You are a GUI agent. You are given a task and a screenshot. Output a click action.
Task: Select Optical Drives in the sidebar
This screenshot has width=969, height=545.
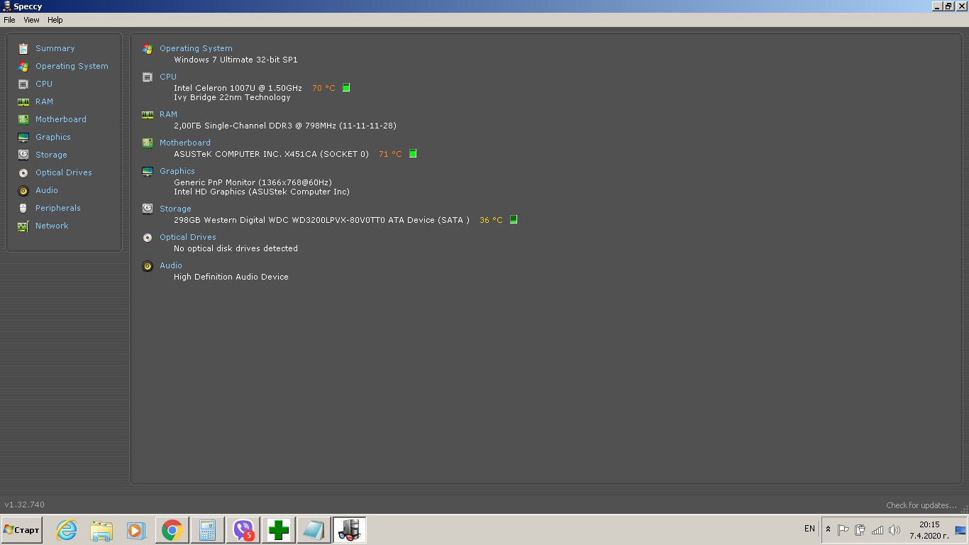[64, 172]
